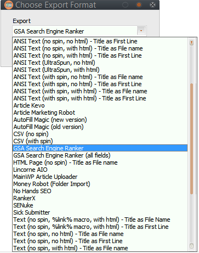Image resolution: width=199 pixels, height=253 pixels.
Task: Click the app icon in the title bar
Action: pos(8,5)
